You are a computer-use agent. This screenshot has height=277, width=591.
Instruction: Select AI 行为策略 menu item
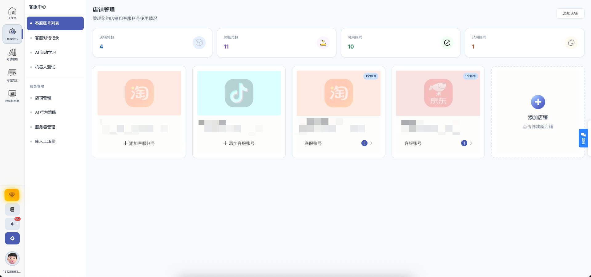46,112
